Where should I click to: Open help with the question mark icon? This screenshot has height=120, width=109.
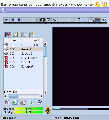[x=104, y=20]
